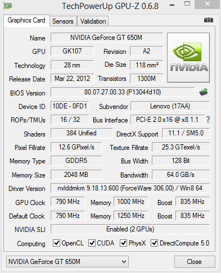
Task: Toggle the PhysX checkbox
Action: click(123, 243)
